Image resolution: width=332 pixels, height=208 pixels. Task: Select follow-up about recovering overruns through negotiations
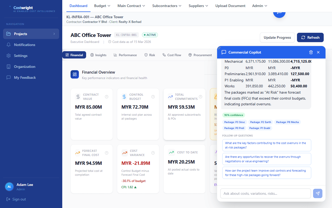pyautogui.click(x=267, y=159)
